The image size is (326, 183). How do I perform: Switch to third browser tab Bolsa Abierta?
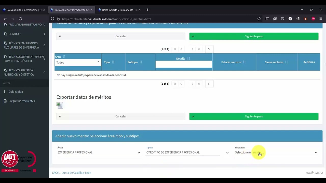coord(119,10)
